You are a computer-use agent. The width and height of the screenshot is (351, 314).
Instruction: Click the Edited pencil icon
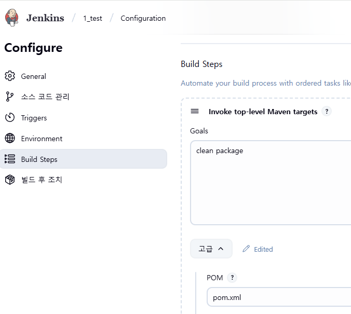click(246, 249)
